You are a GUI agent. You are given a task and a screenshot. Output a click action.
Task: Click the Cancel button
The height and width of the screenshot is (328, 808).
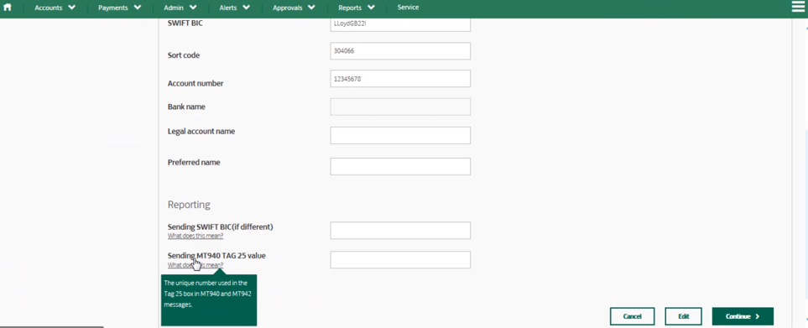coord(633,316)
